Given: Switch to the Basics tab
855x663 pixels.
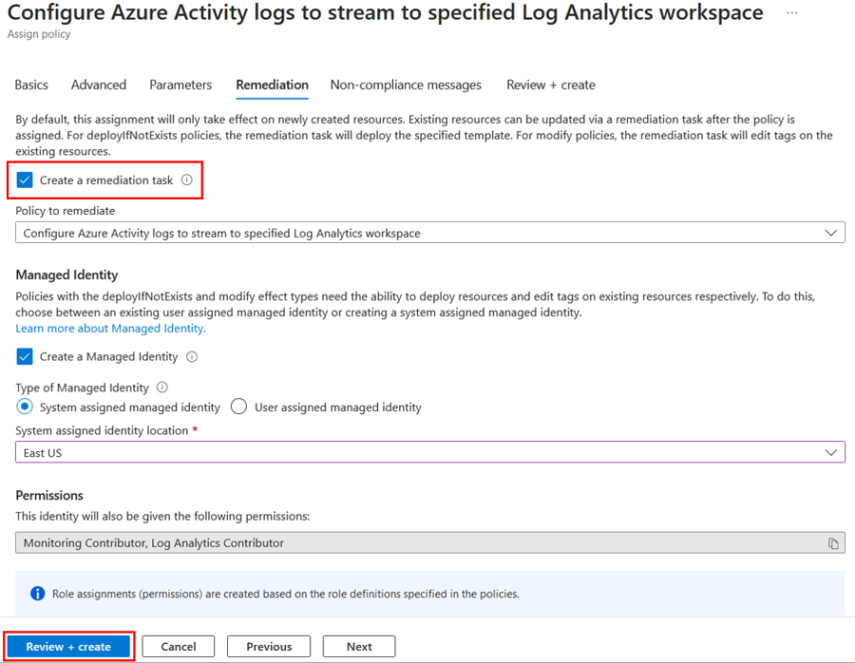Looking at the screenshot, I should click(x=30, y=85).
